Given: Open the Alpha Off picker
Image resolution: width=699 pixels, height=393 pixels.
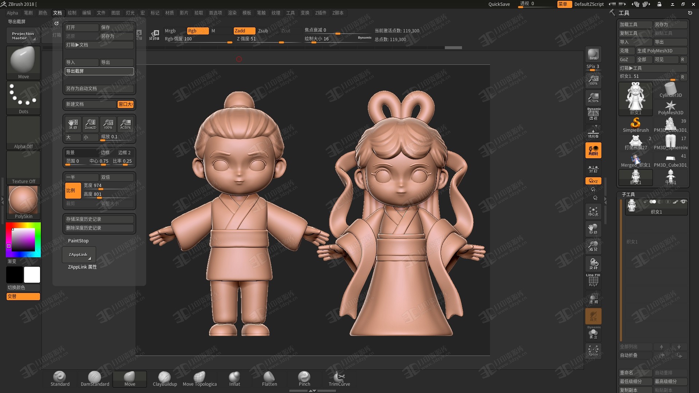Looking at the screenshot, I should pos(23,132).
